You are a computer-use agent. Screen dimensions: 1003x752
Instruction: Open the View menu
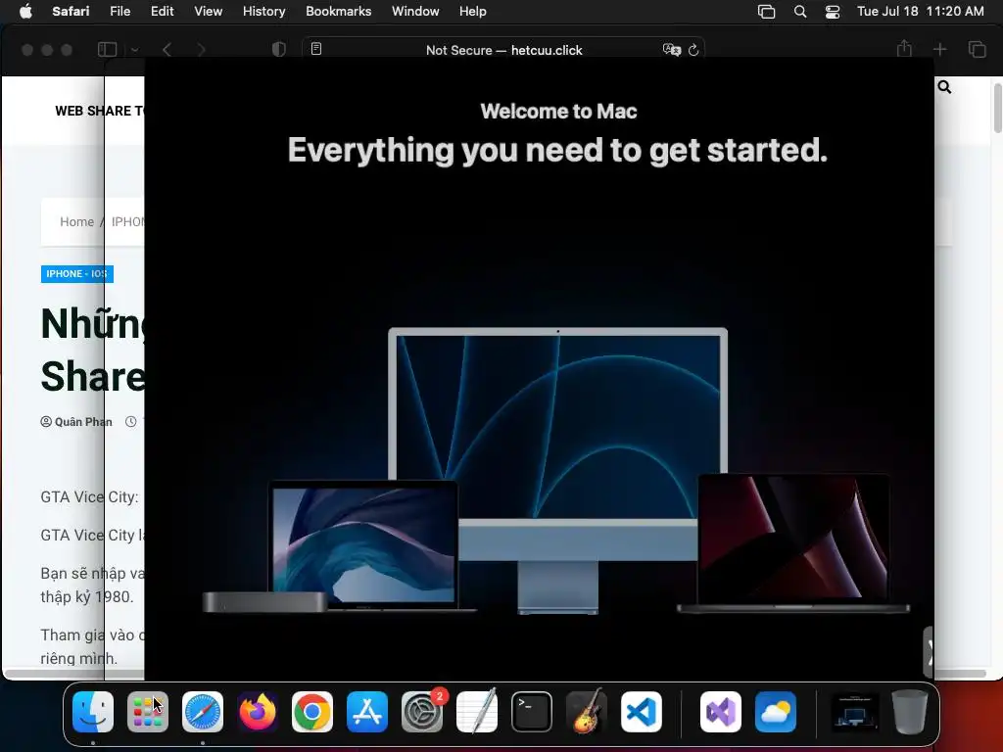208,12
